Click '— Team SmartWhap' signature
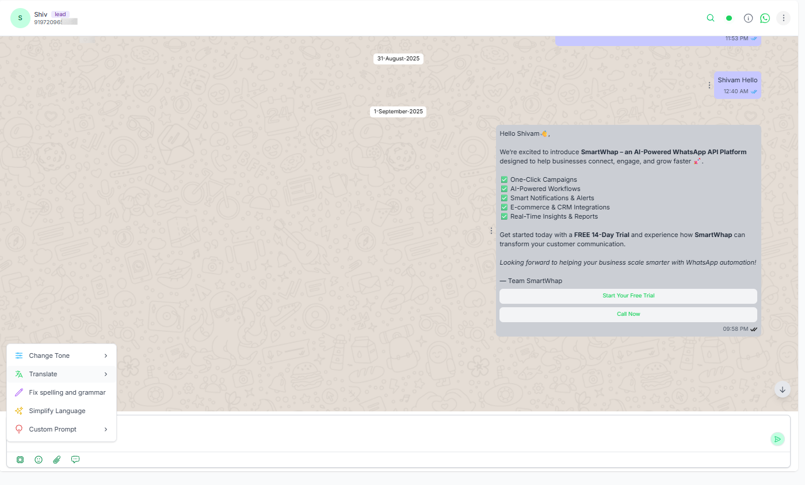The height and width of the screenshot is (485, 805). tap(531, 281)
